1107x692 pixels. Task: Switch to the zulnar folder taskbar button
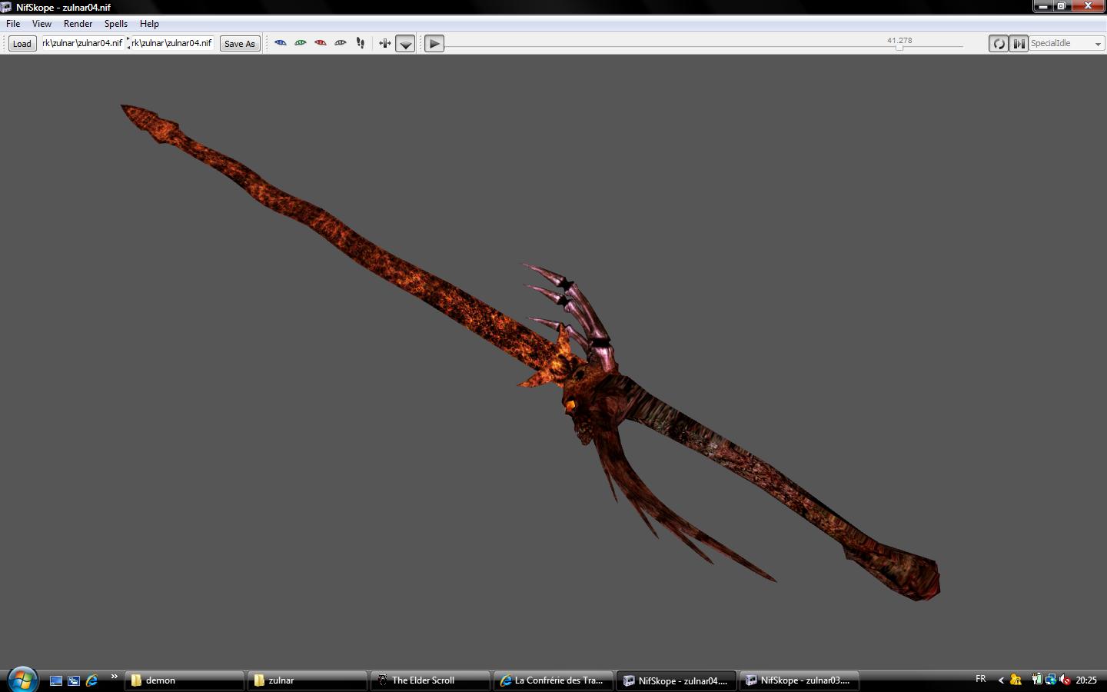[307, 680]
